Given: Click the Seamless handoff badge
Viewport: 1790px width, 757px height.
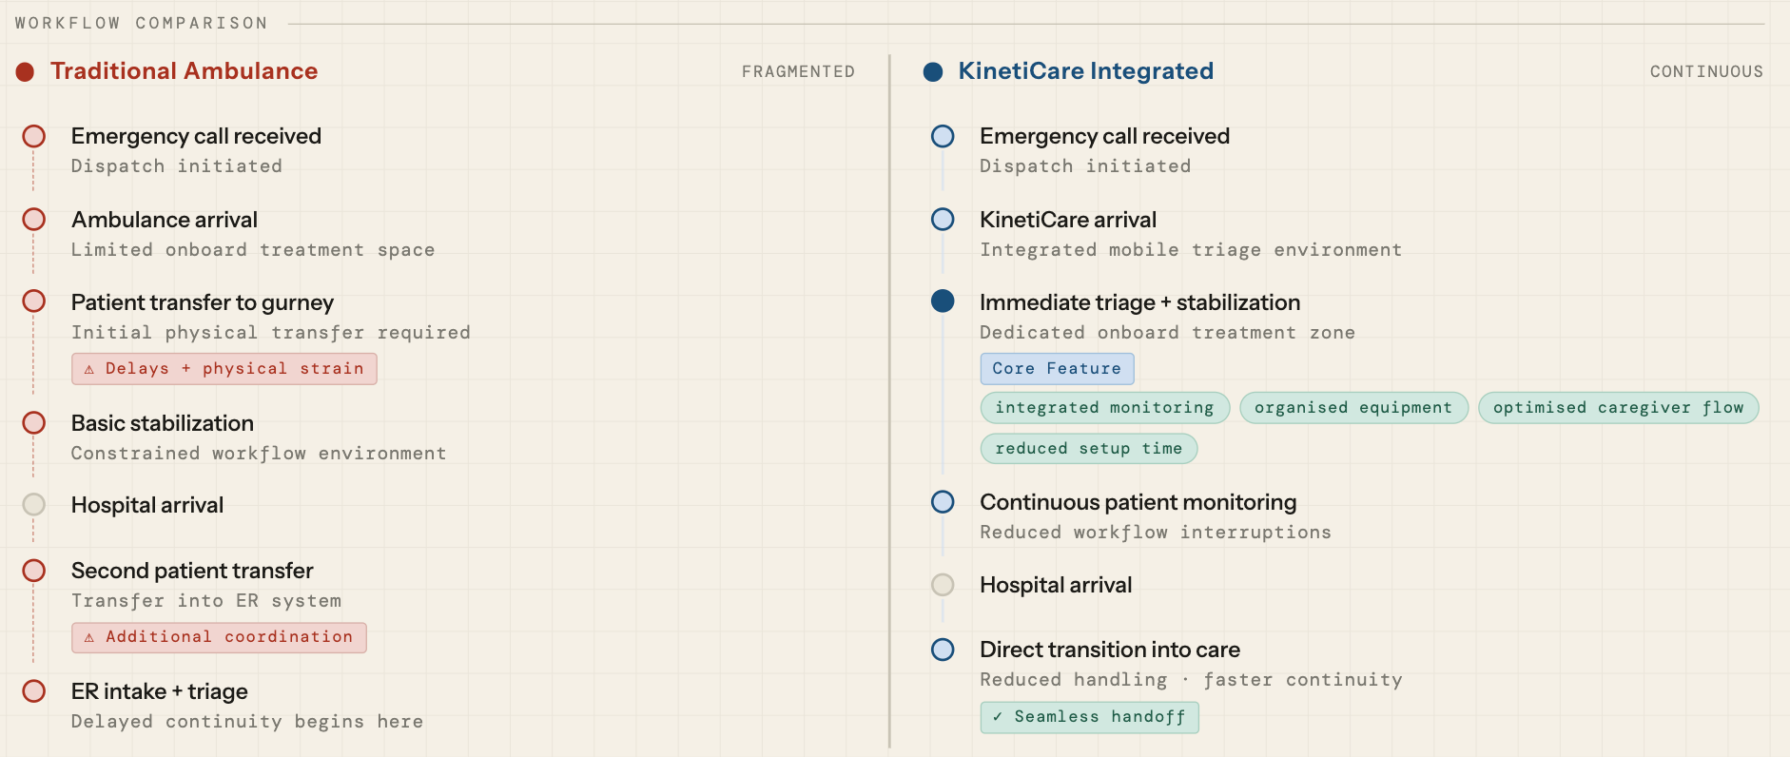Looking at the screenshot, I should [x=1089, y=717].
